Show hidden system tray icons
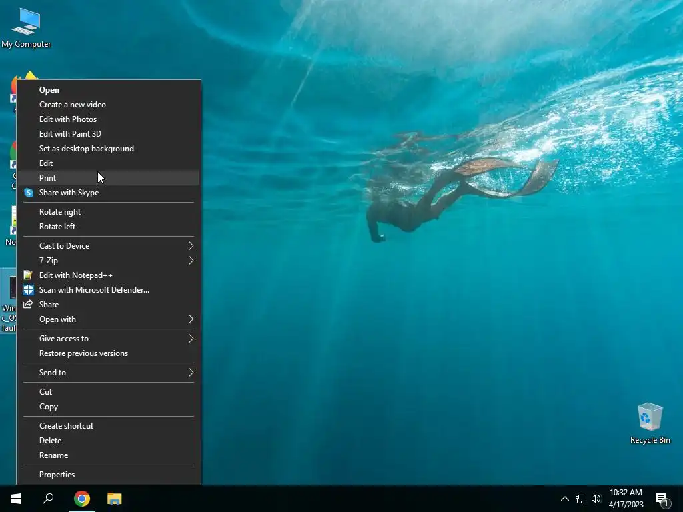683x512 pixels. [x=564, y=499]
